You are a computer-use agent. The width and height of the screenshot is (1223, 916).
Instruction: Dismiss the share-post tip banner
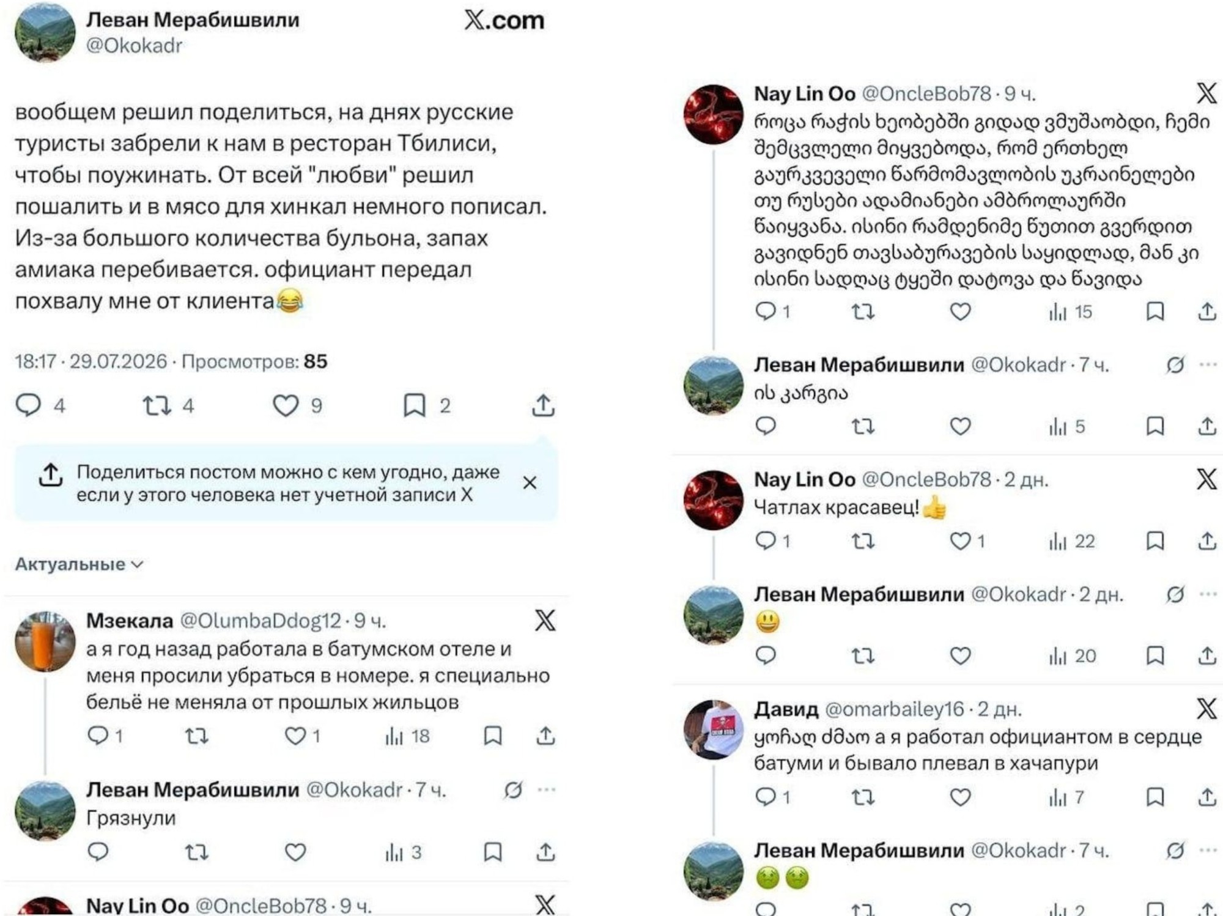tap(530, 483)
